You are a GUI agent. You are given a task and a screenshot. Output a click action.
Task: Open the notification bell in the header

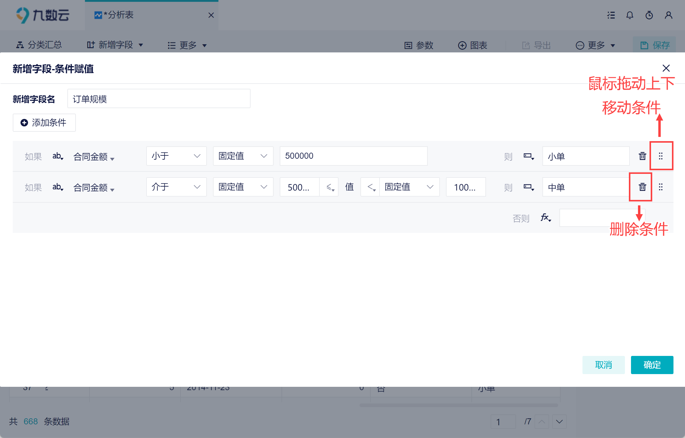tap(630, 15)
